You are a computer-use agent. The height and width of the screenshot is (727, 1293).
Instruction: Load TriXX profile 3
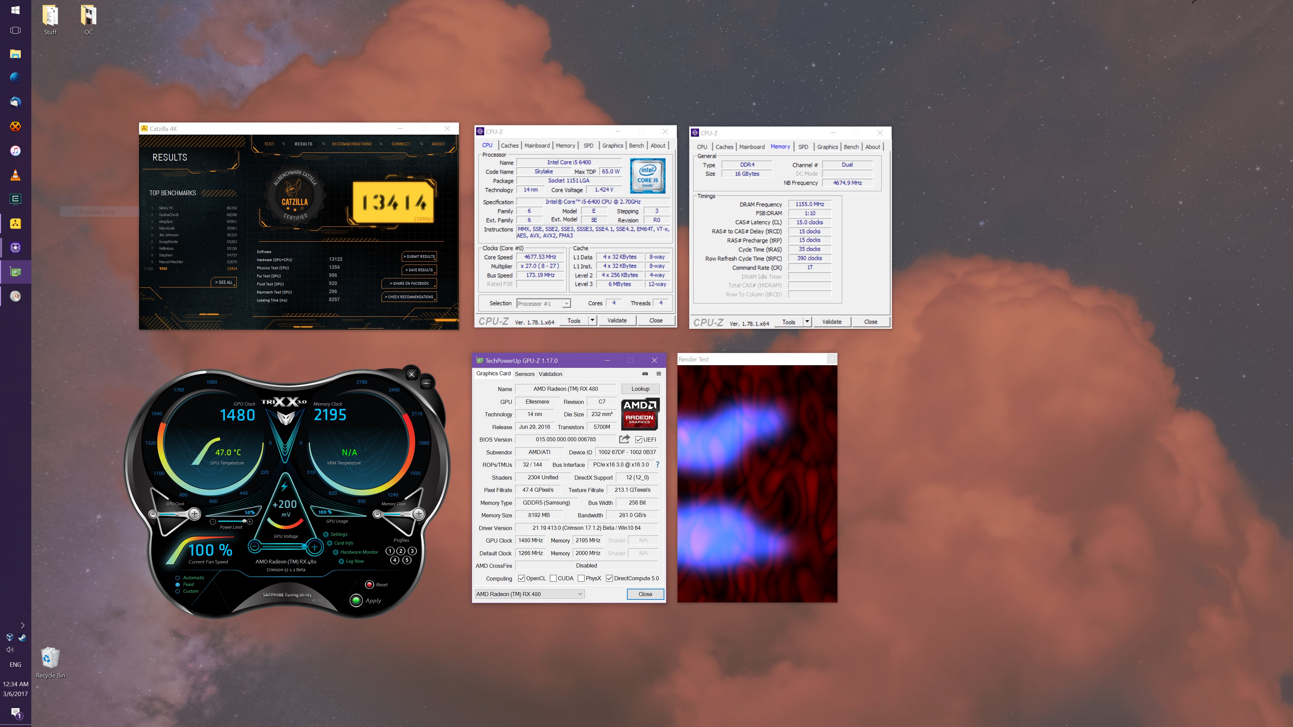(412, 551)
